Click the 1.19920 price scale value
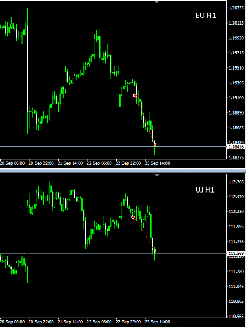The image size is (246, 327). [236, 38]
